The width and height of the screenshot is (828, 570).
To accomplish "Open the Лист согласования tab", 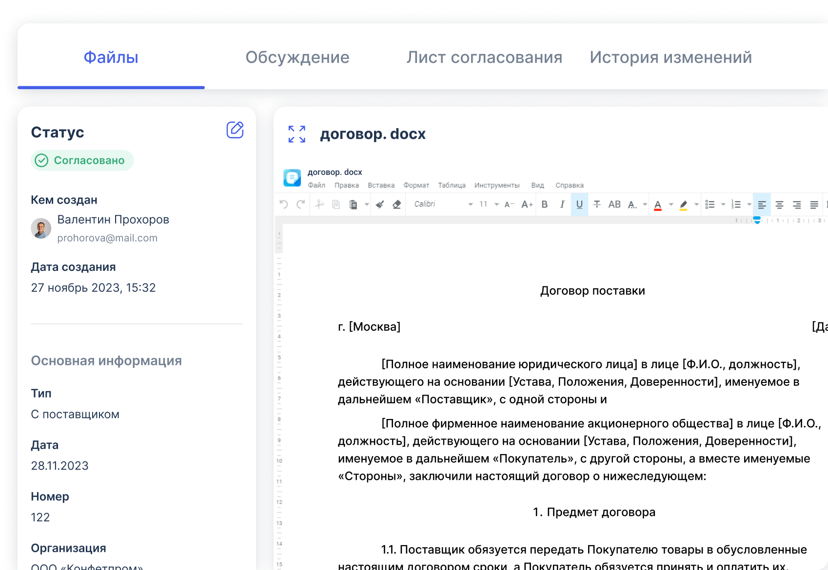I will [x=484, y=57].
